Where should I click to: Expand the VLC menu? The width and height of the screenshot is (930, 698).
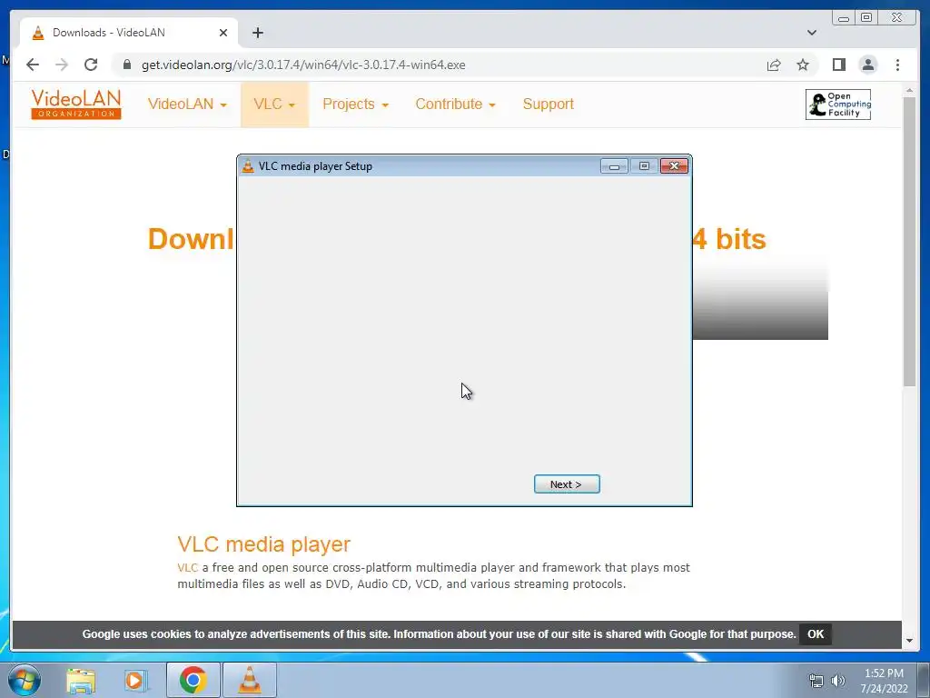[274, 104]
